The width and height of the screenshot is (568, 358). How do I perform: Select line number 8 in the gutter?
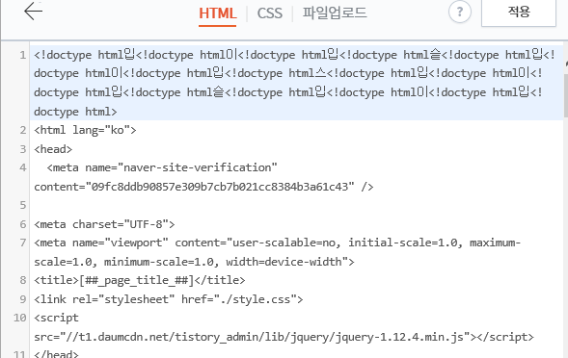coord(23,280)
